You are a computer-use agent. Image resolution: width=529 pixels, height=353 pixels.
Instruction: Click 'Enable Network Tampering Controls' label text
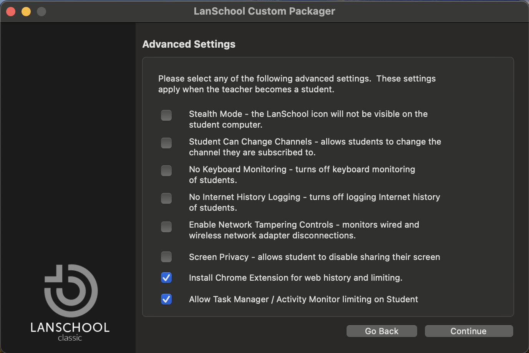pyautogui.click(x=304, y=230)
